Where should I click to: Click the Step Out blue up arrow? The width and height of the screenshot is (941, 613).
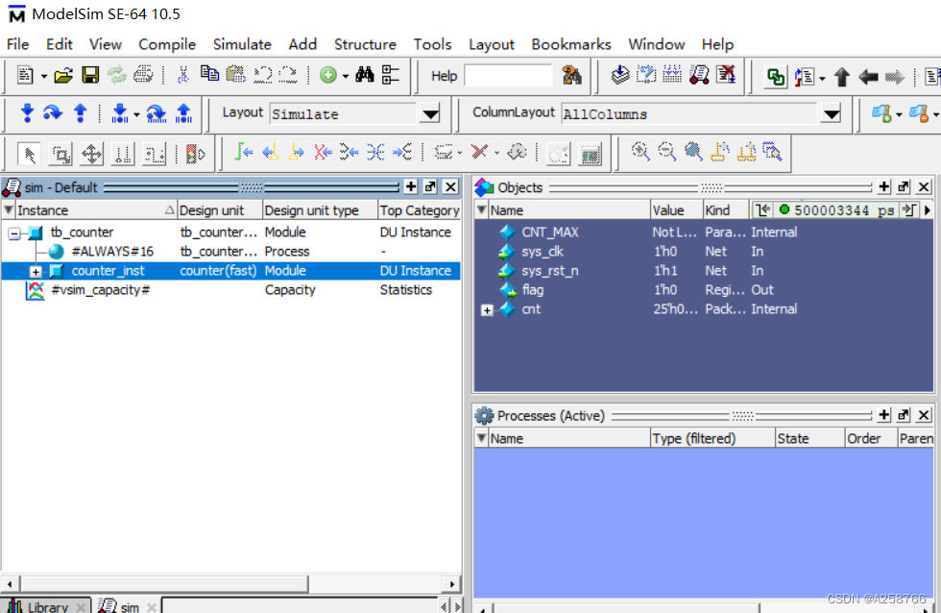pyautogui.click(x=80, y=112)
